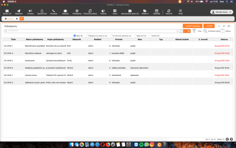Select Po termíne splnenia (3) radio
This screenshot has height=148, width=236.
pyautogui.click(x=111, y=36)
